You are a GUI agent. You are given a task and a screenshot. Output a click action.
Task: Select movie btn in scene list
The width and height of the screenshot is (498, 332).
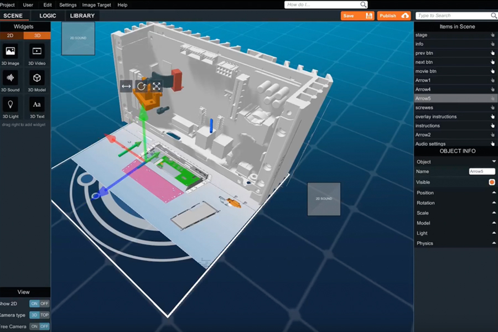pos(456,71)
